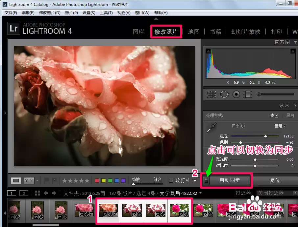Open the 工具(T) menu
The image size is (298, 227).
pos(106,13)
